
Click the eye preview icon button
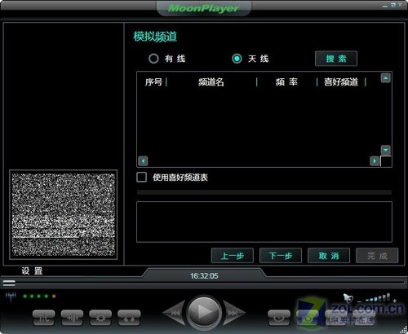279,318
